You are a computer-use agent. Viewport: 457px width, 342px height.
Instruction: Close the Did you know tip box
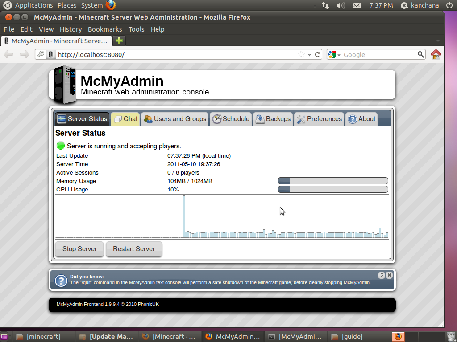(389, 275)
